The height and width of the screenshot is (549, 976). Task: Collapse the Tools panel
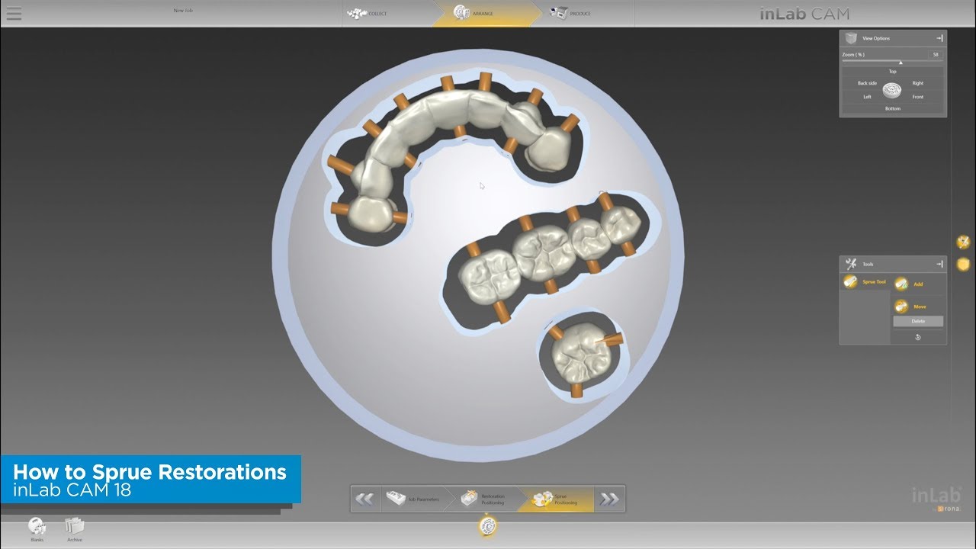click(x=939, y=264)
